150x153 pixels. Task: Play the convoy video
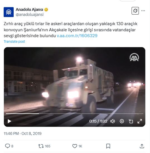[x=9, y=121]
